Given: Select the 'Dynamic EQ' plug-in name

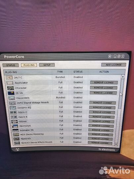Looking at the screenshot, I should tap(24, 108).
